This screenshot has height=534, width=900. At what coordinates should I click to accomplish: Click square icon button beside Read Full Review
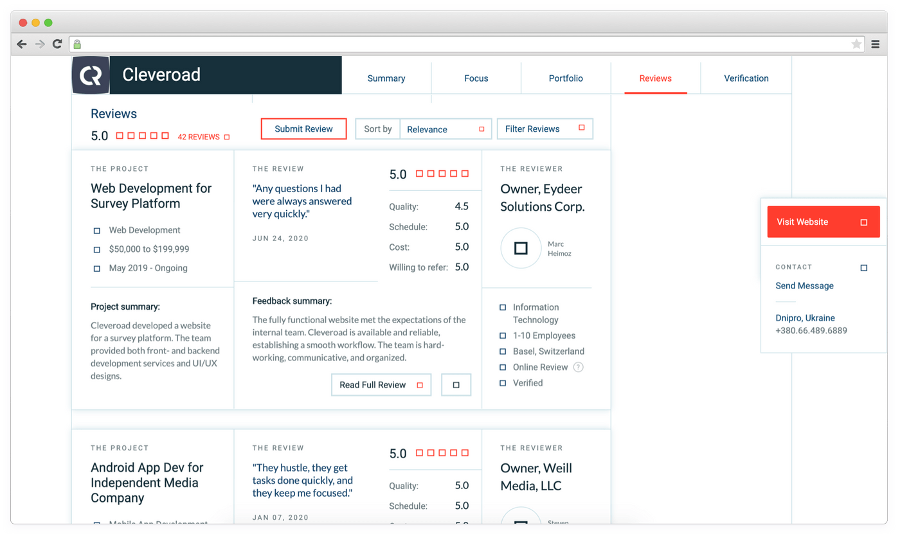click(x=456, y=385)
